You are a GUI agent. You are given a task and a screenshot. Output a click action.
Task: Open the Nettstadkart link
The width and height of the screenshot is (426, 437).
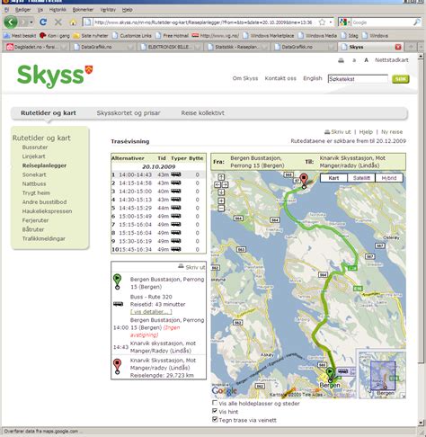(392, 60)
